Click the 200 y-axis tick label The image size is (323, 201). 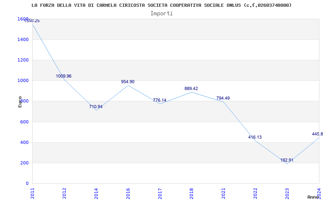[24, 163]
